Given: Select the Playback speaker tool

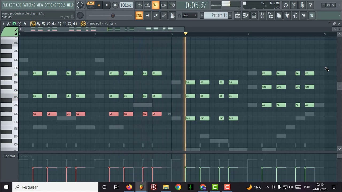Looking at the screenshot, I should tap(75, 24).
